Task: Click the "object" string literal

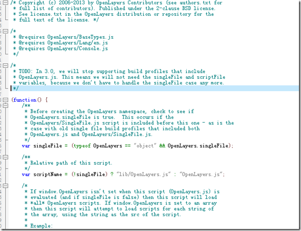Action: 145,146
